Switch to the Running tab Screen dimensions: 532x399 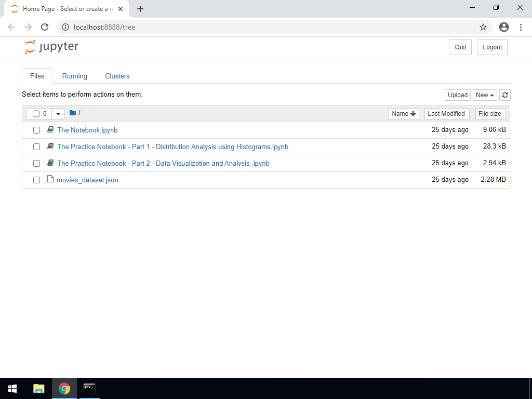75,76
